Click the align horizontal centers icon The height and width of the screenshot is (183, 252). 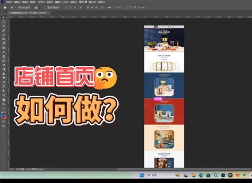click(71, 7)
